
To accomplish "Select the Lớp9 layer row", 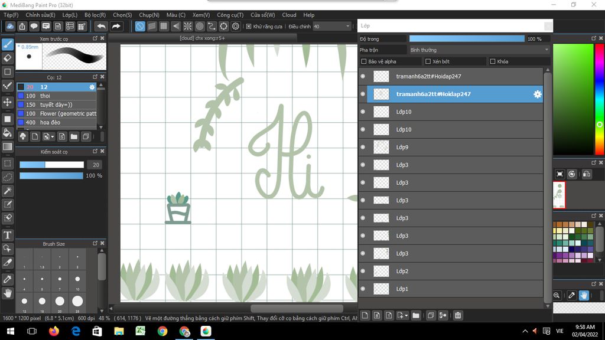I will point(451,147).
